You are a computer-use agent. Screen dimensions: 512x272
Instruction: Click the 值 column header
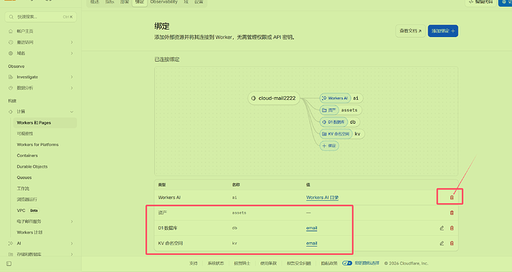[308, 185]
